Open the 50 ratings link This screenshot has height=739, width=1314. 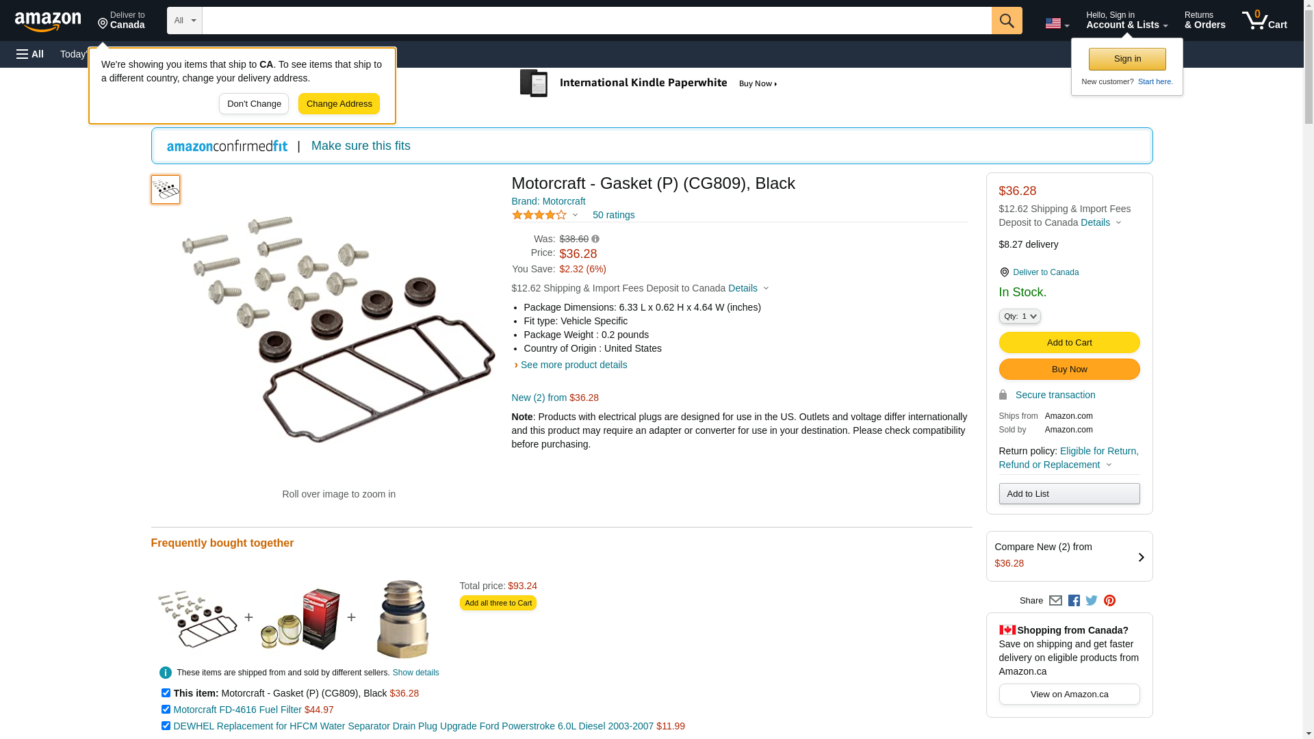click(x=613, y=215)
